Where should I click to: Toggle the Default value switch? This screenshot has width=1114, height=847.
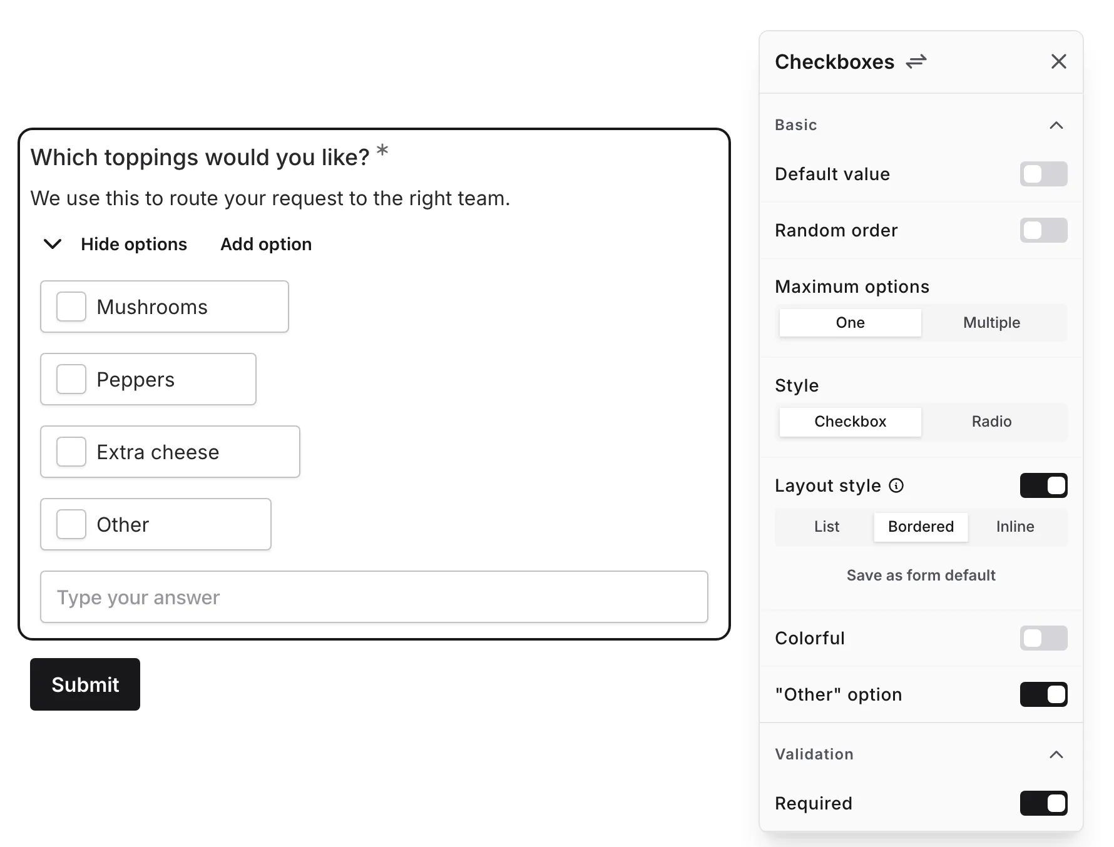pos(1043,174)
